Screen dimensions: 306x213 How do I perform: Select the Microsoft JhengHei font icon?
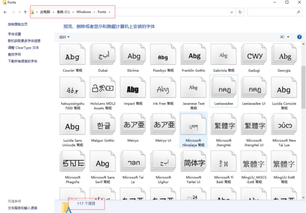coord(224,124)
